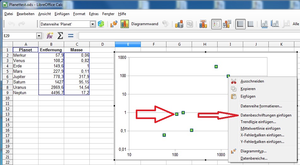Click the Format Selection icon beside the element dropdown
300x165 pixels.
click(101, 24)
